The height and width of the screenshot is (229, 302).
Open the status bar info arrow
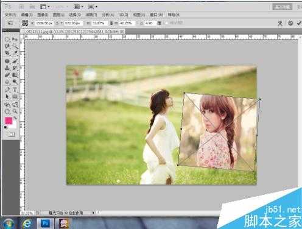pyautogui.click(x=93, y=213)
